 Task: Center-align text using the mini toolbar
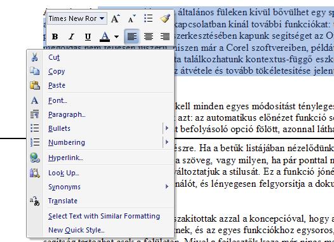tap(149, 36)
